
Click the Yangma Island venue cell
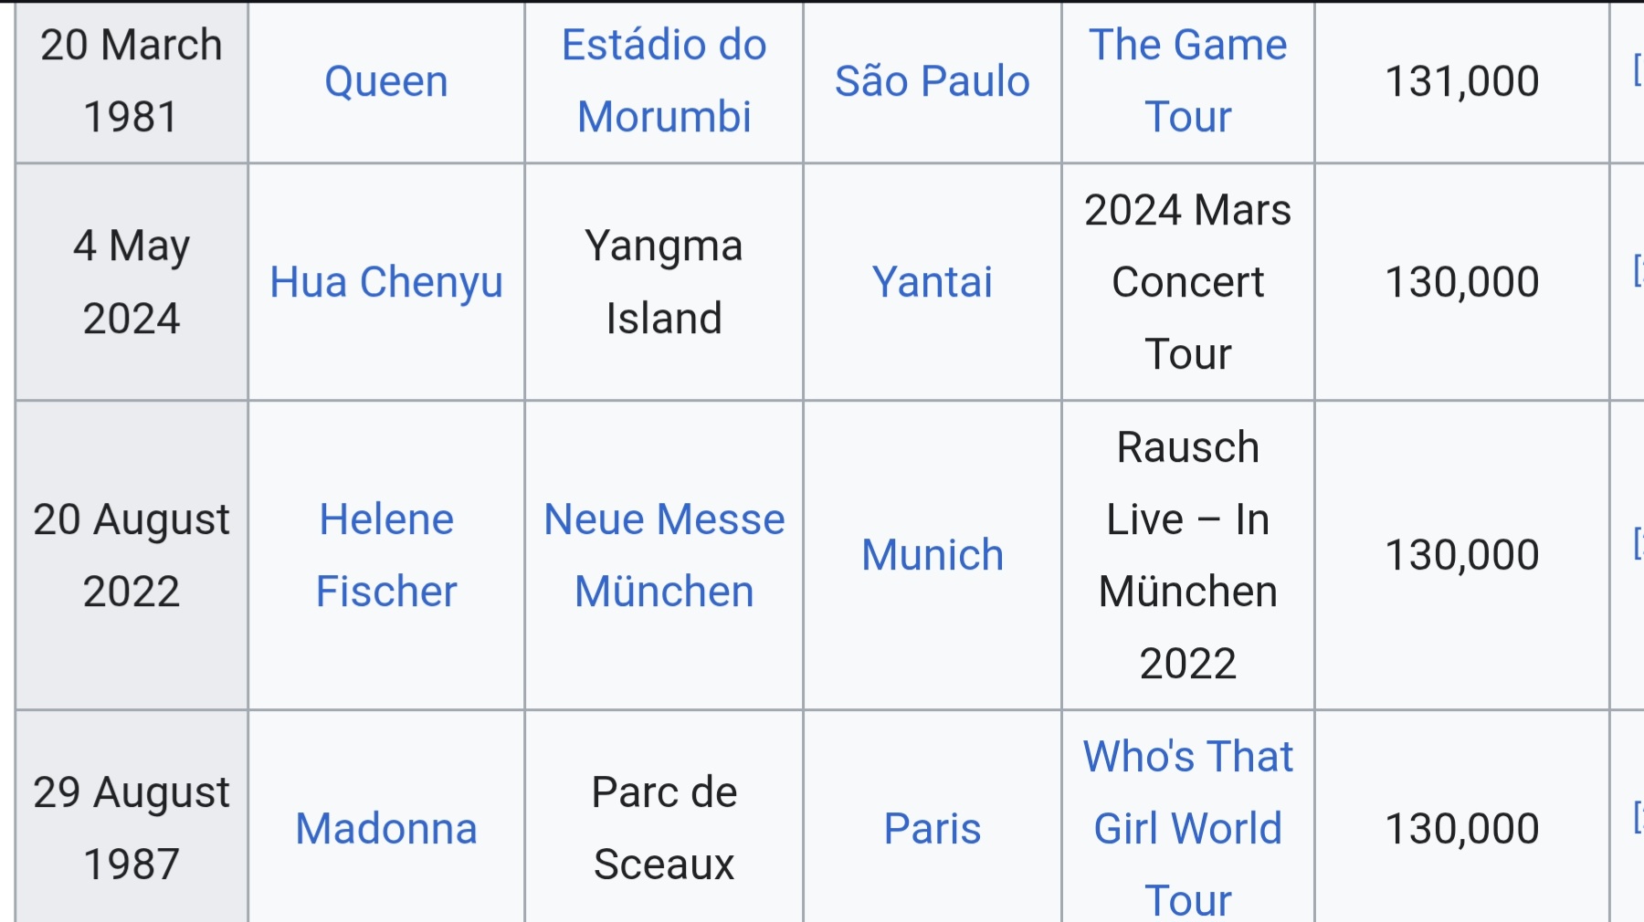click(x=664, y=282)
